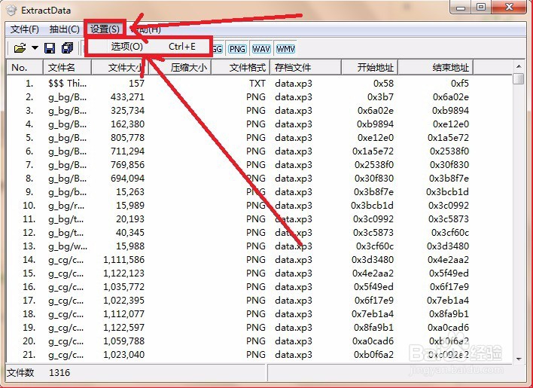This screenshot has width=533, height=388.
Task: Click the save floppy disk icon
Action: (x=50, y=48)
